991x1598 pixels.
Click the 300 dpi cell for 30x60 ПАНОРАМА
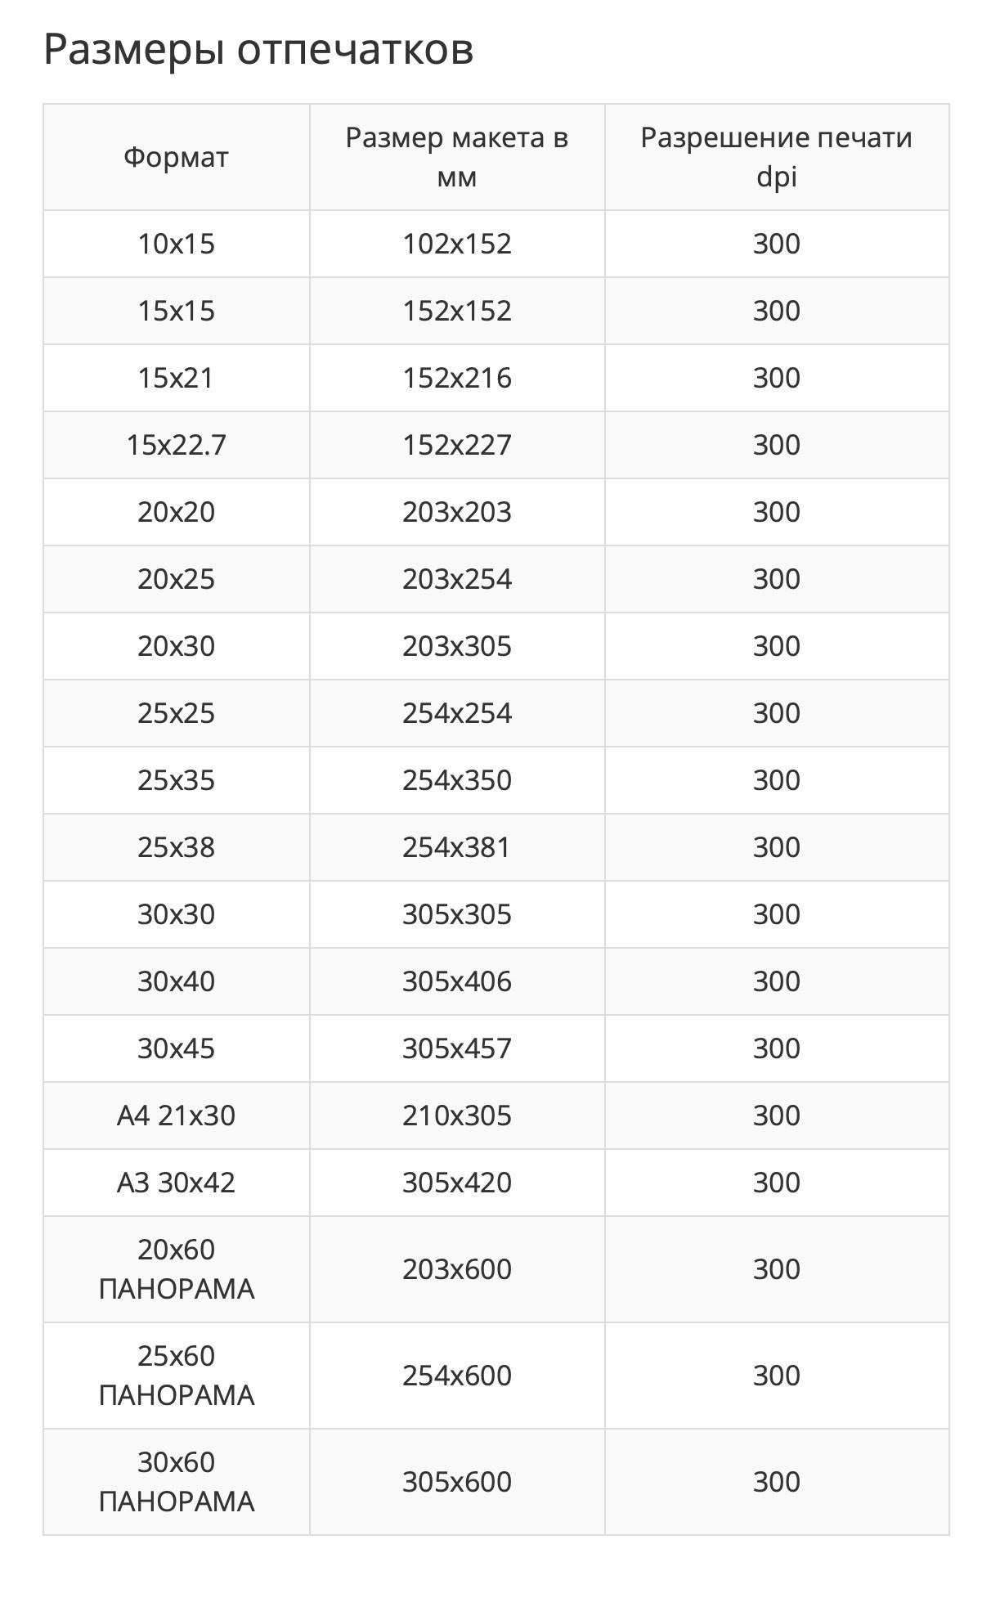pos(776,1482)
